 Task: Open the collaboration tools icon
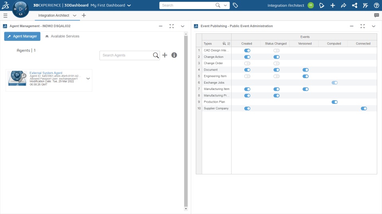point(365,5)
